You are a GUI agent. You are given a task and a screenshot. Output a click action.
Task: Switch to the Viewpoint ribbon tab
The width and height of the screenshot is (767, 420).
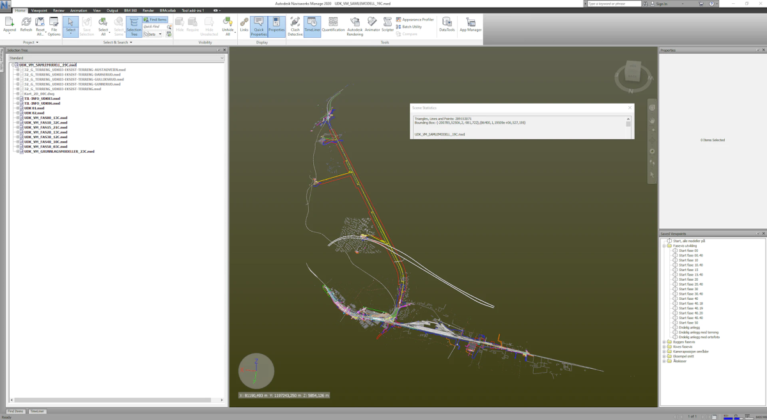click(38, 11)
